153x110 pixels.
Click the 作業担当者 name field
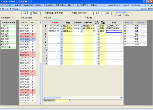click(62, 13)
